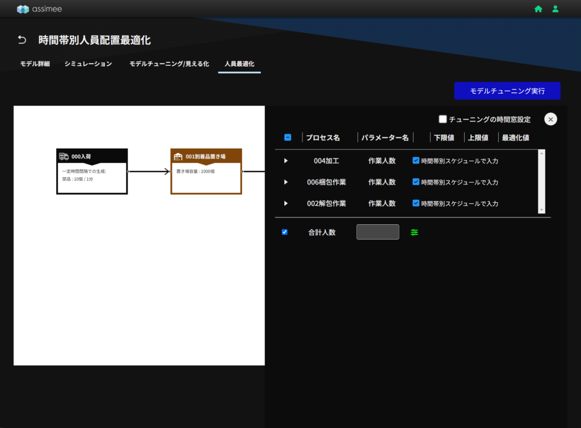Viewport: 581px width, 428px height.
Task: Click the 合計人数 label
Action: 322,232
